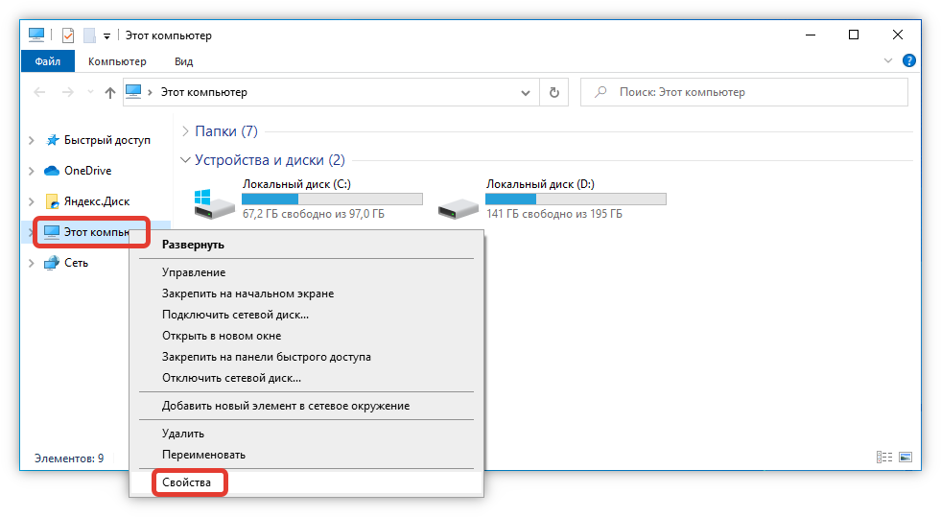Open Local Disk (D:) drive icon
Image resolution: width=941 pixels, height=517 pixels.
[x=457, y=203]
